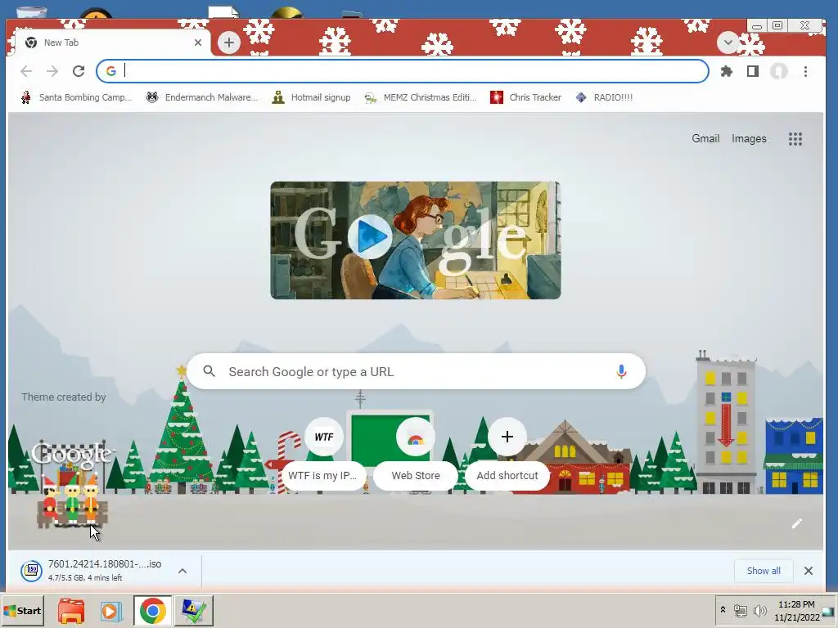Open the Images link
This screenshot has width=838, height=628.
tap(749, 139)
